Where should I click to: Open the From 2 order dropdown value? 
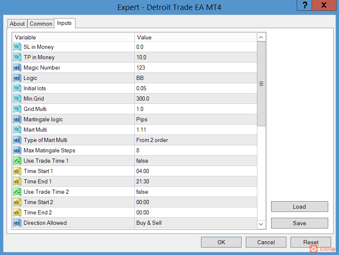click(x=196, y=140)
